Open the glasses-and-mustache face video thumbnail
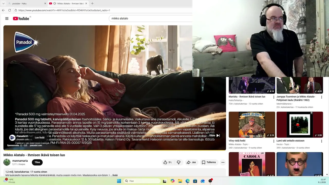Image resolution: width=329 pixels, height=185 pixels. tap(300, 164)
